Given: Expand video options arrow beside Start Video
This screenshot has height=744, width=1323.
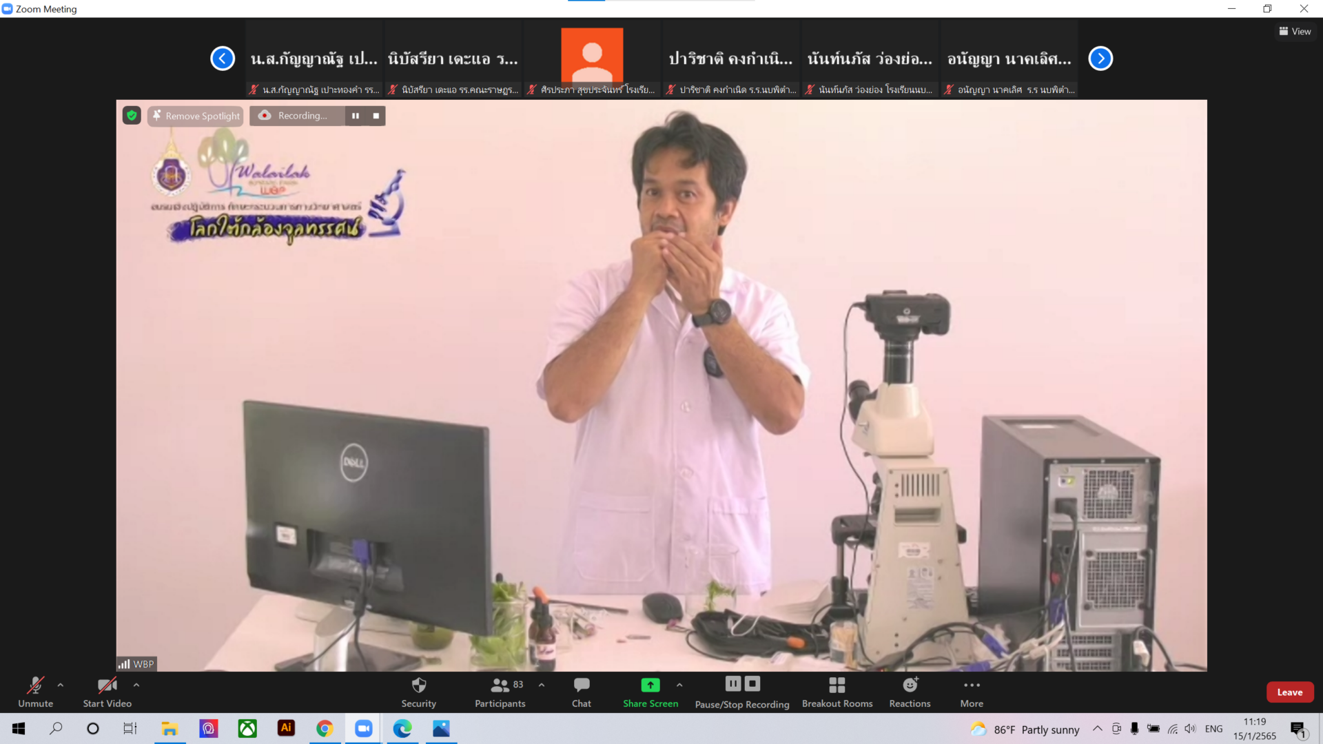Looking at the screenshot, I should [136, 685].
